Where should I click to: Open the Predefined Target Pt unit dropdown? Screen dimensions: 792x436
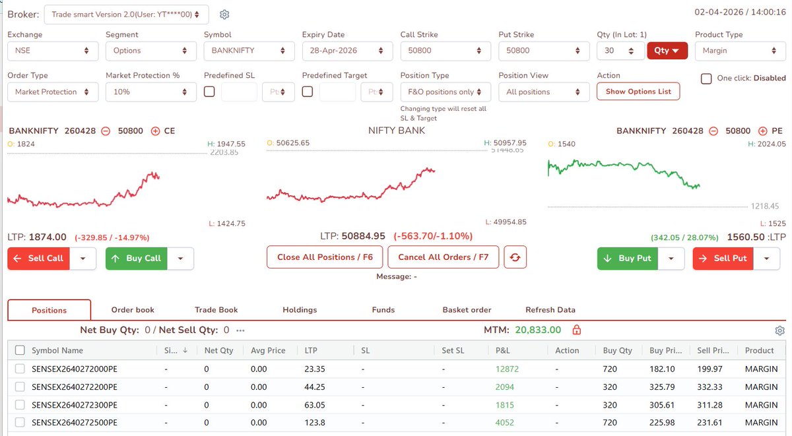[377, 92]
